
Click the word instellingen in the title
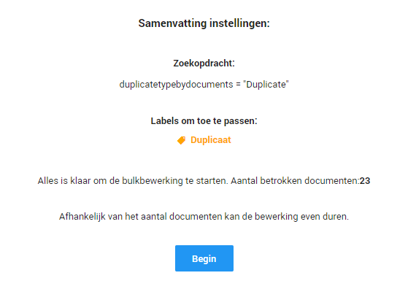[239, 23]
